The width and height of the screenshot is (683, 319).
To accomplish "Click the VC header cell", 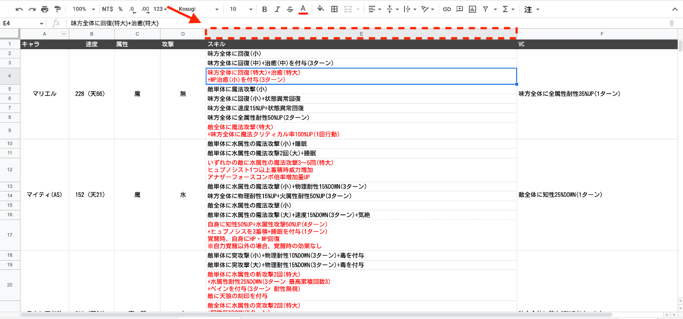I will click(597, 44).
